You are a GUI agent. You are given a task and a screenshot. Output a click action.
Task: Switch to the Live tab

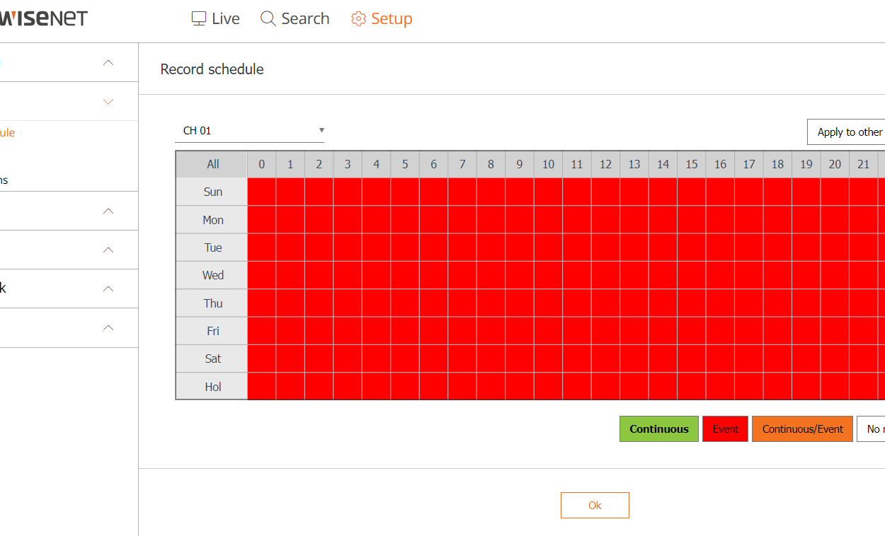(x=216, y=18)
